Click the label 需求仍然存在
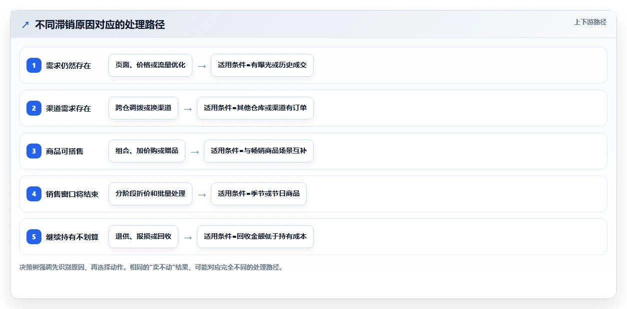627x309 pixels. click(x=68, y=65)
